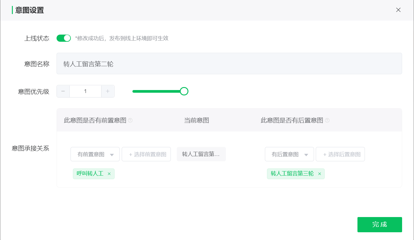Increase priority with the plus button
The height and width of the screenshot is (240, 414).
[108, 91]
